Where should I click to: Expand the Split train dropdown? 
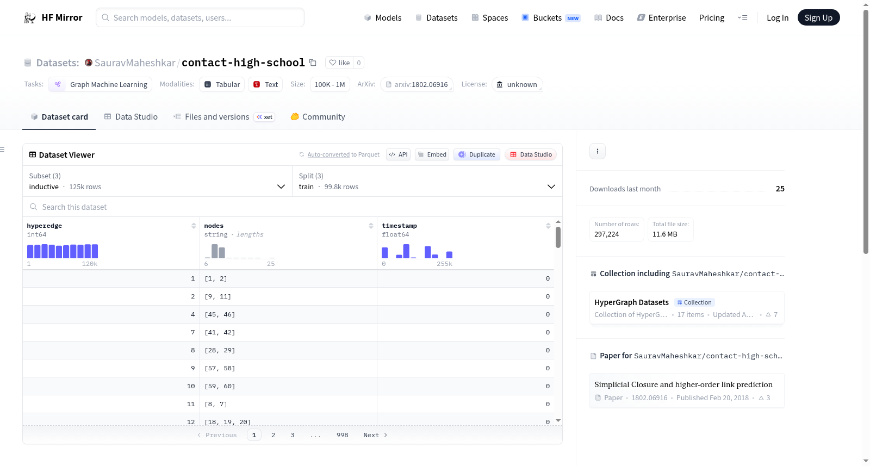(427, 181)
